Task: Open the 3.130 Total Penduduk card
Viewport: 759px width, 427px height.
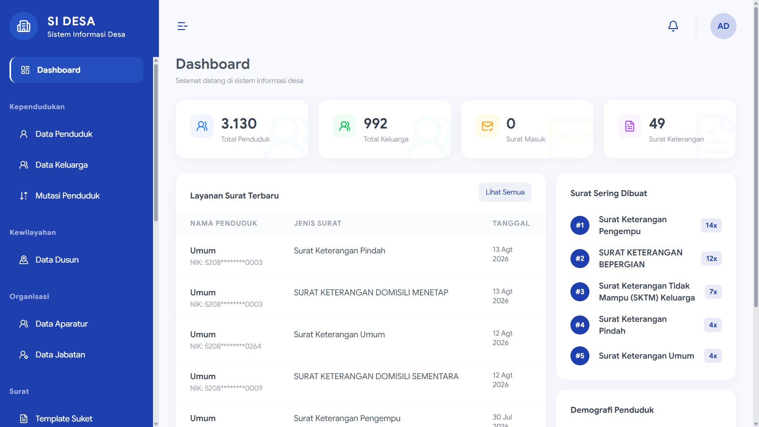Action: [242, 129]
